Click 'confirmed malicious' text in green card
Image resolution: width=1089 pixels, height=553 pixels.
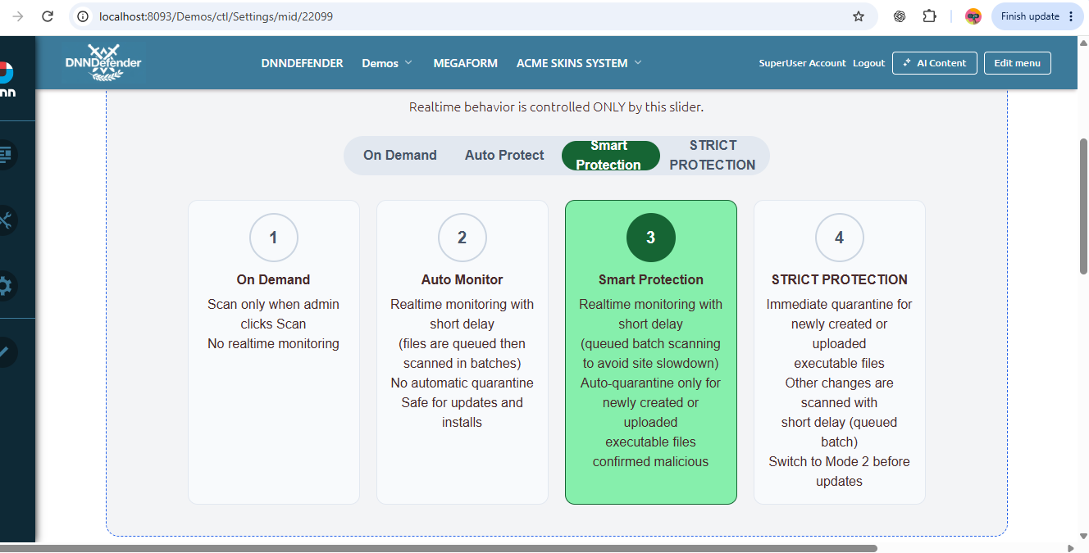(x=651, y=461)
